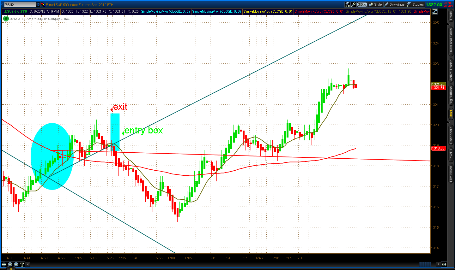This screenshot has width=455, height=270.
Task: Click the D: 6/28/12 7:19 AM date field
Action: coord(44,11)
